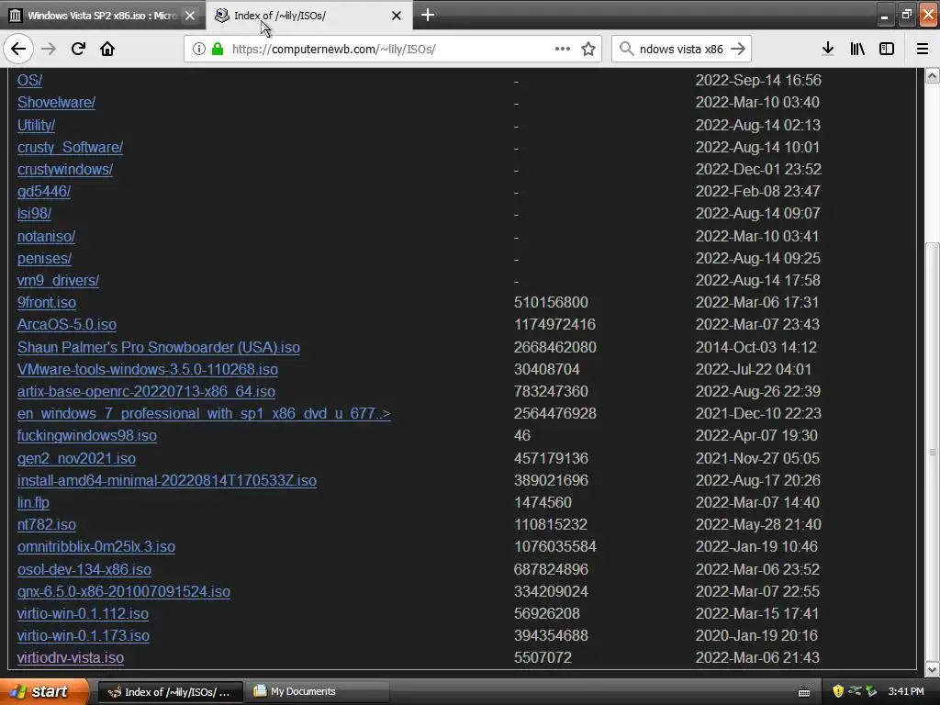
Task: Open the Firefox home page
Action: 107,49
